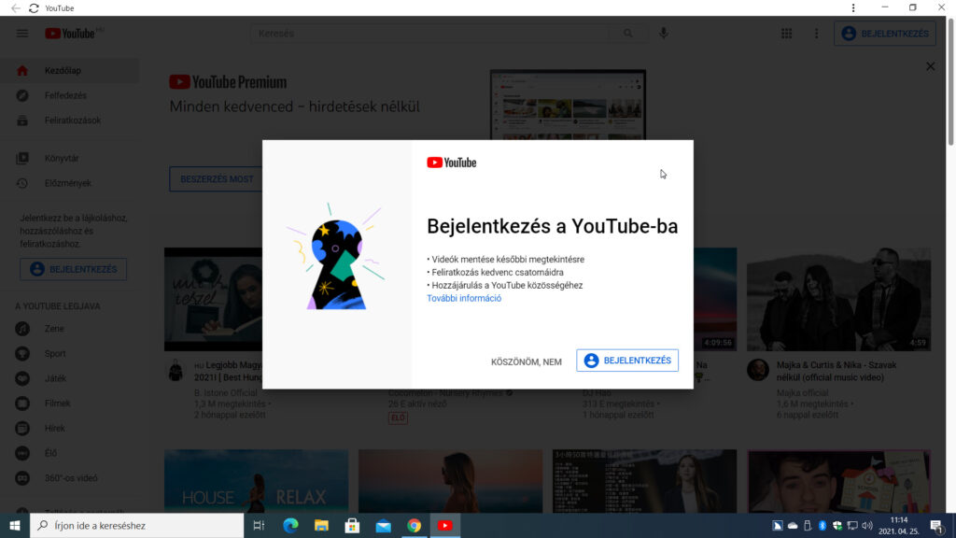Open Majka & Curtis & Nika video title
The width and height of the screenshot is (956, 538).
click(x=836, y=372)
